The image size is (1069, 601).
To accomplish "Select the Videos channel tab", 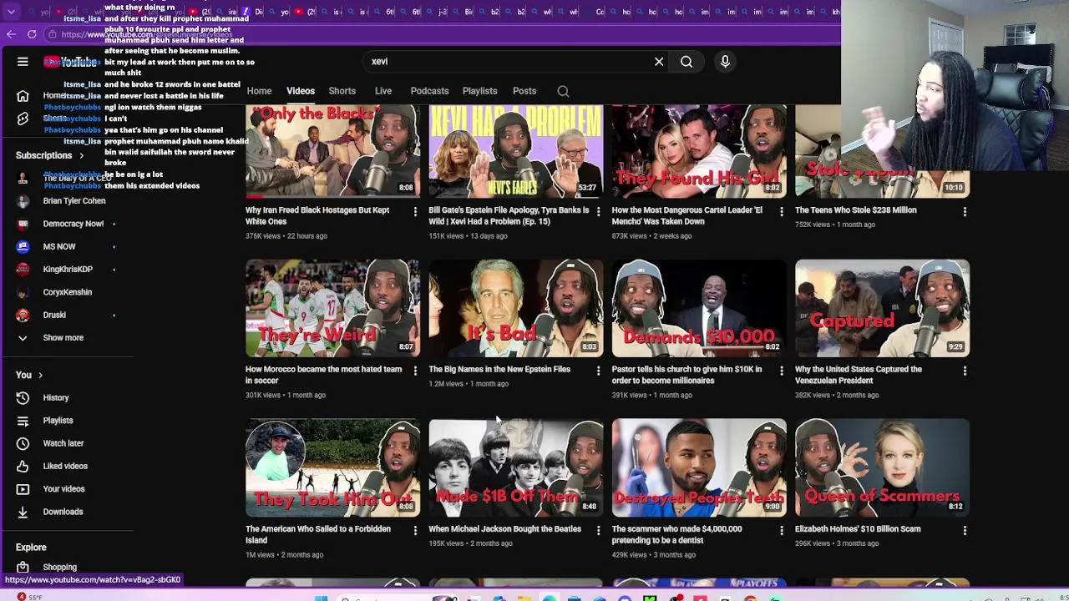I will [301, 91].
